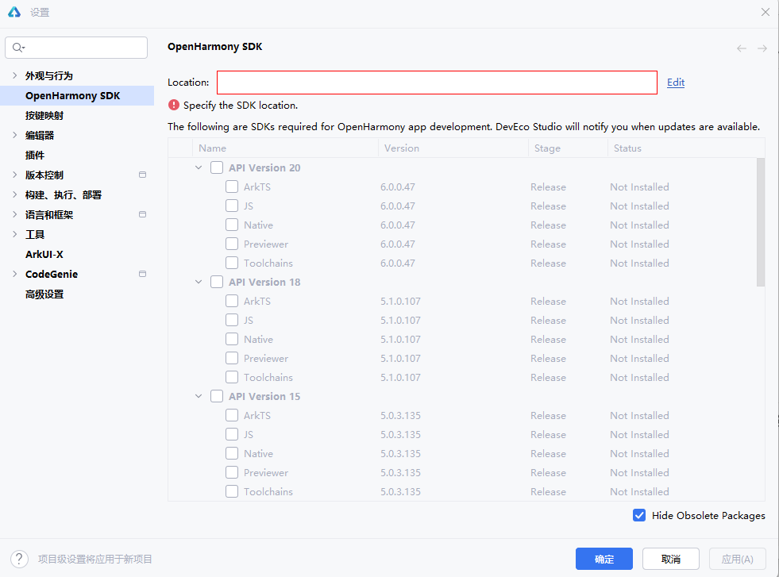Screen dimensions: 779x577
Task: Check Native 5.1.0.107 checkbox
Action: tap(232, 339)
